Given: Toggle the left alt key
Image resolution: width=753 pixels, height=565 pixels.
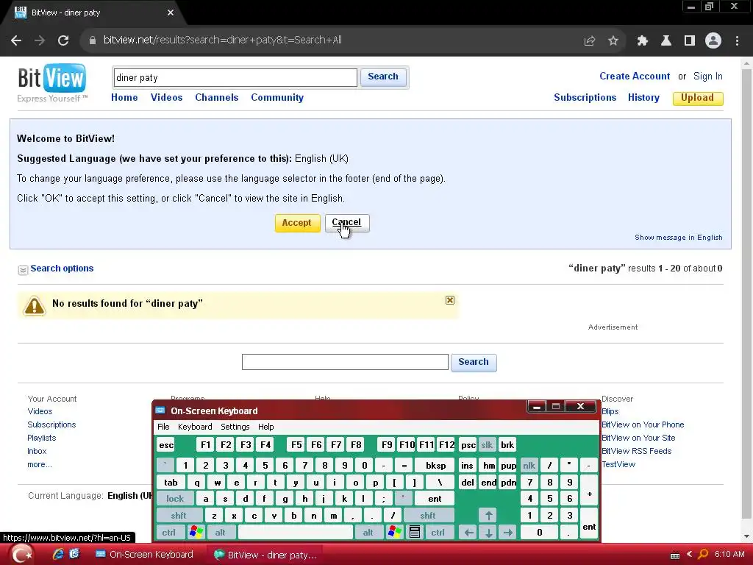Looking at the screenshot, I should pyautogui.click(x=221, y=532).
